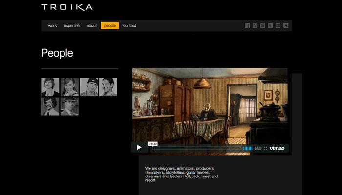Select portrait of smiling long-haired woman
The width and height of the screenshot is (342, 195).
click(x=69, y=87)
